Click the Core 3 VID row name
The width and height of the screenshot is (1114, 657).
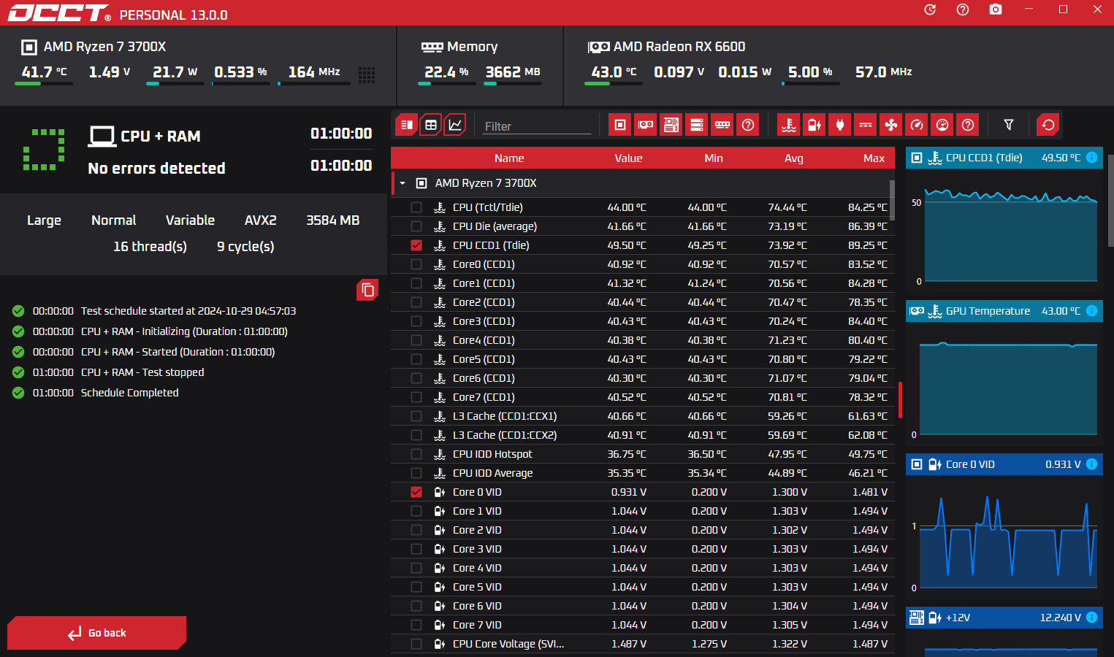click(477, 549)
